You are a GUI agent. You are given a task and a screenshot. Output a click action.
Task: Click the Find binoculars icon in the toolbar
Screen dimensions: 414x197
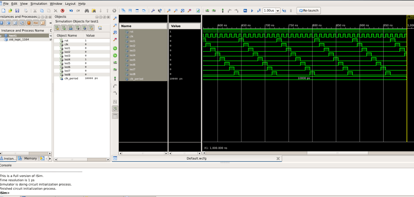coord(87,10)
